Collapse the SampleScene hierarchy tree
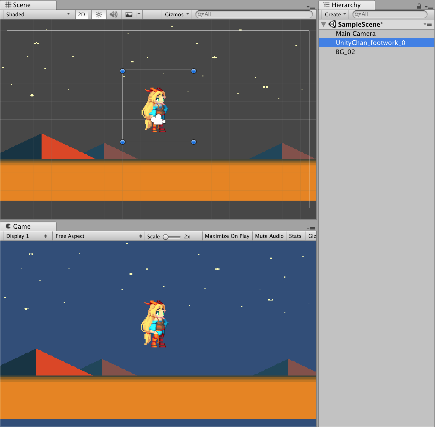Viewport: 435px width, 427px height. (x=324, y=24)
